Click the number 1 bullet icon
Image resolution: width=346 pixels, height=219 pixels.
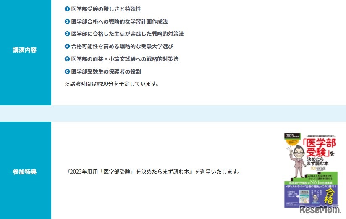[x=67, y=9]
